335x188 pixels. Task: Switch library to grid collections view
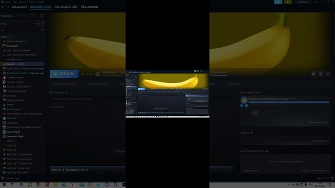click(42, 16)
